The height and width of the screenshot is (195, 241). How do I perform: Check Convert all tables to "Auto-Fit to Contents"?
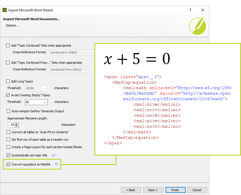point(9,132)
